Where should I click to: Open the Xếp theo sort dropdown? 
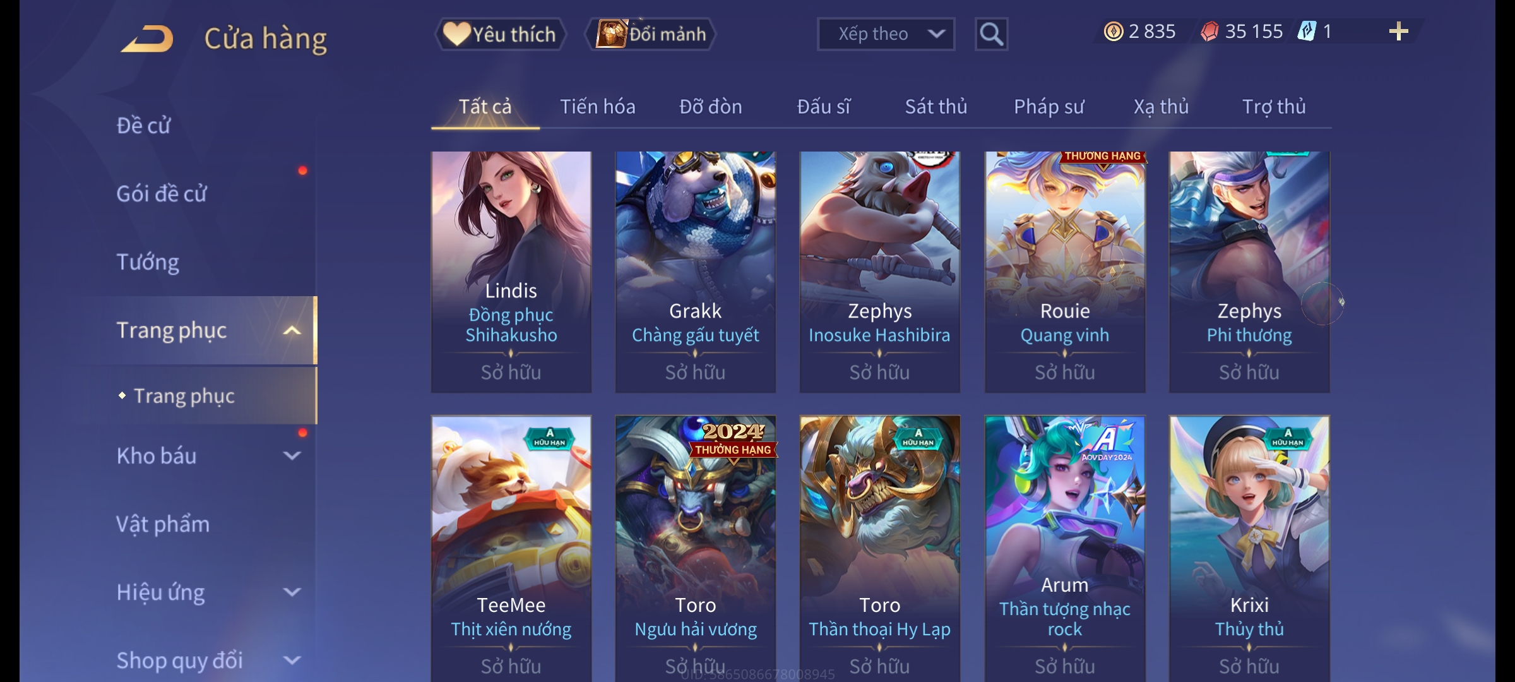click(886, 34)
